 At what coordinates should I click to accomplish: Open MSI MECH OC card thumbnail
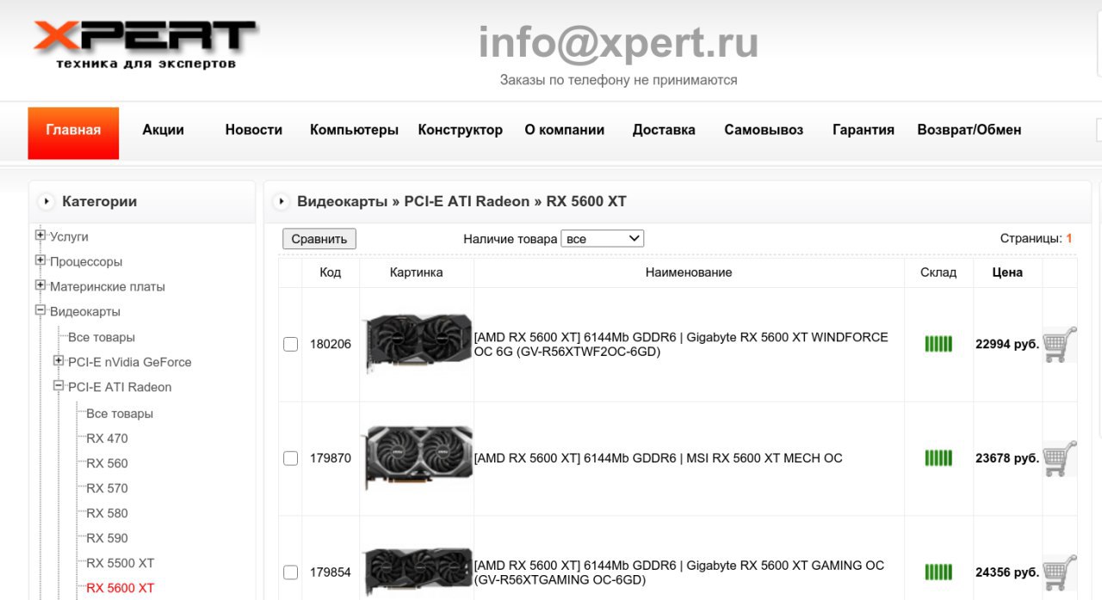click(x=417, y=458)
